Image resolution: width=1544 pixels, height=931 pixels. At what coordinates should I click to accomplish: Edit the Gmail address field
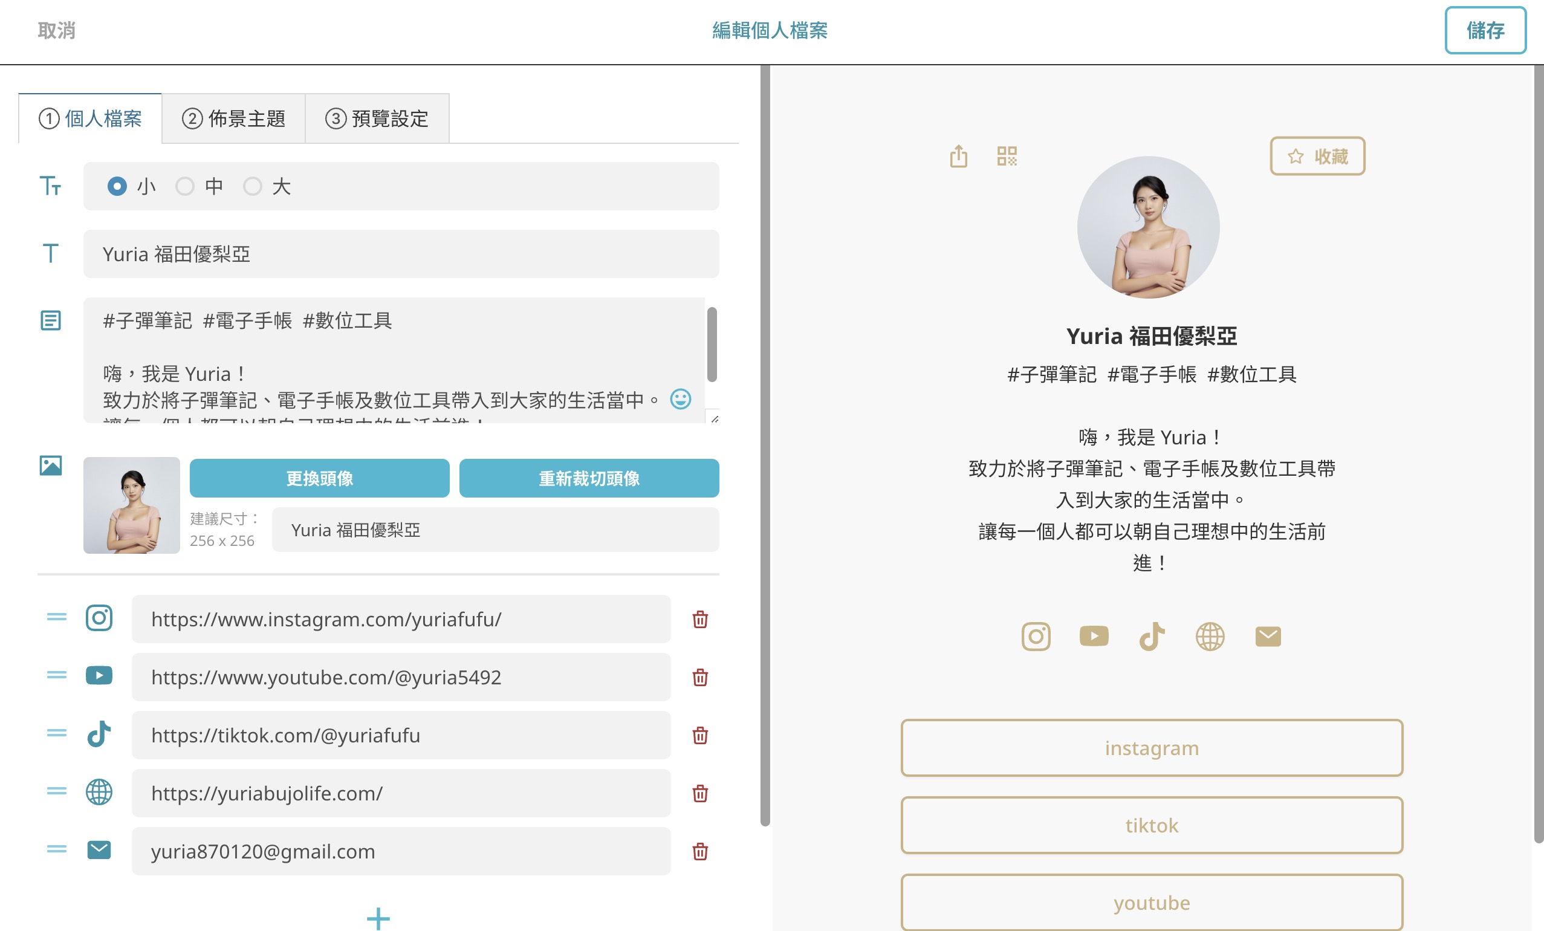click(401, 851)
